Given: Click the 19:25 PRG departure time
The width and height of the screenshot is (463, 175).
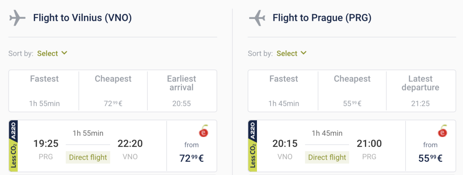Looking at the screenshot, I should [46, 144].
